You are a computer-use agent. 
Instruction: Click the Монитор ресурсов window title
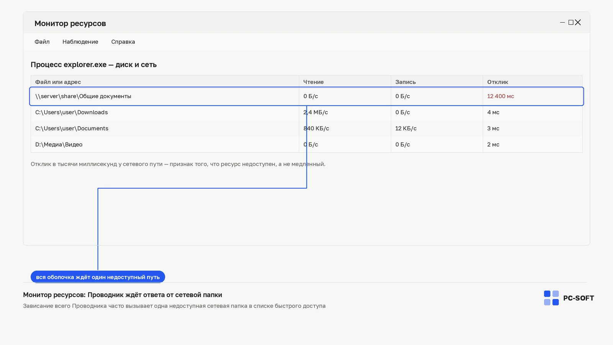click(70, 23)
